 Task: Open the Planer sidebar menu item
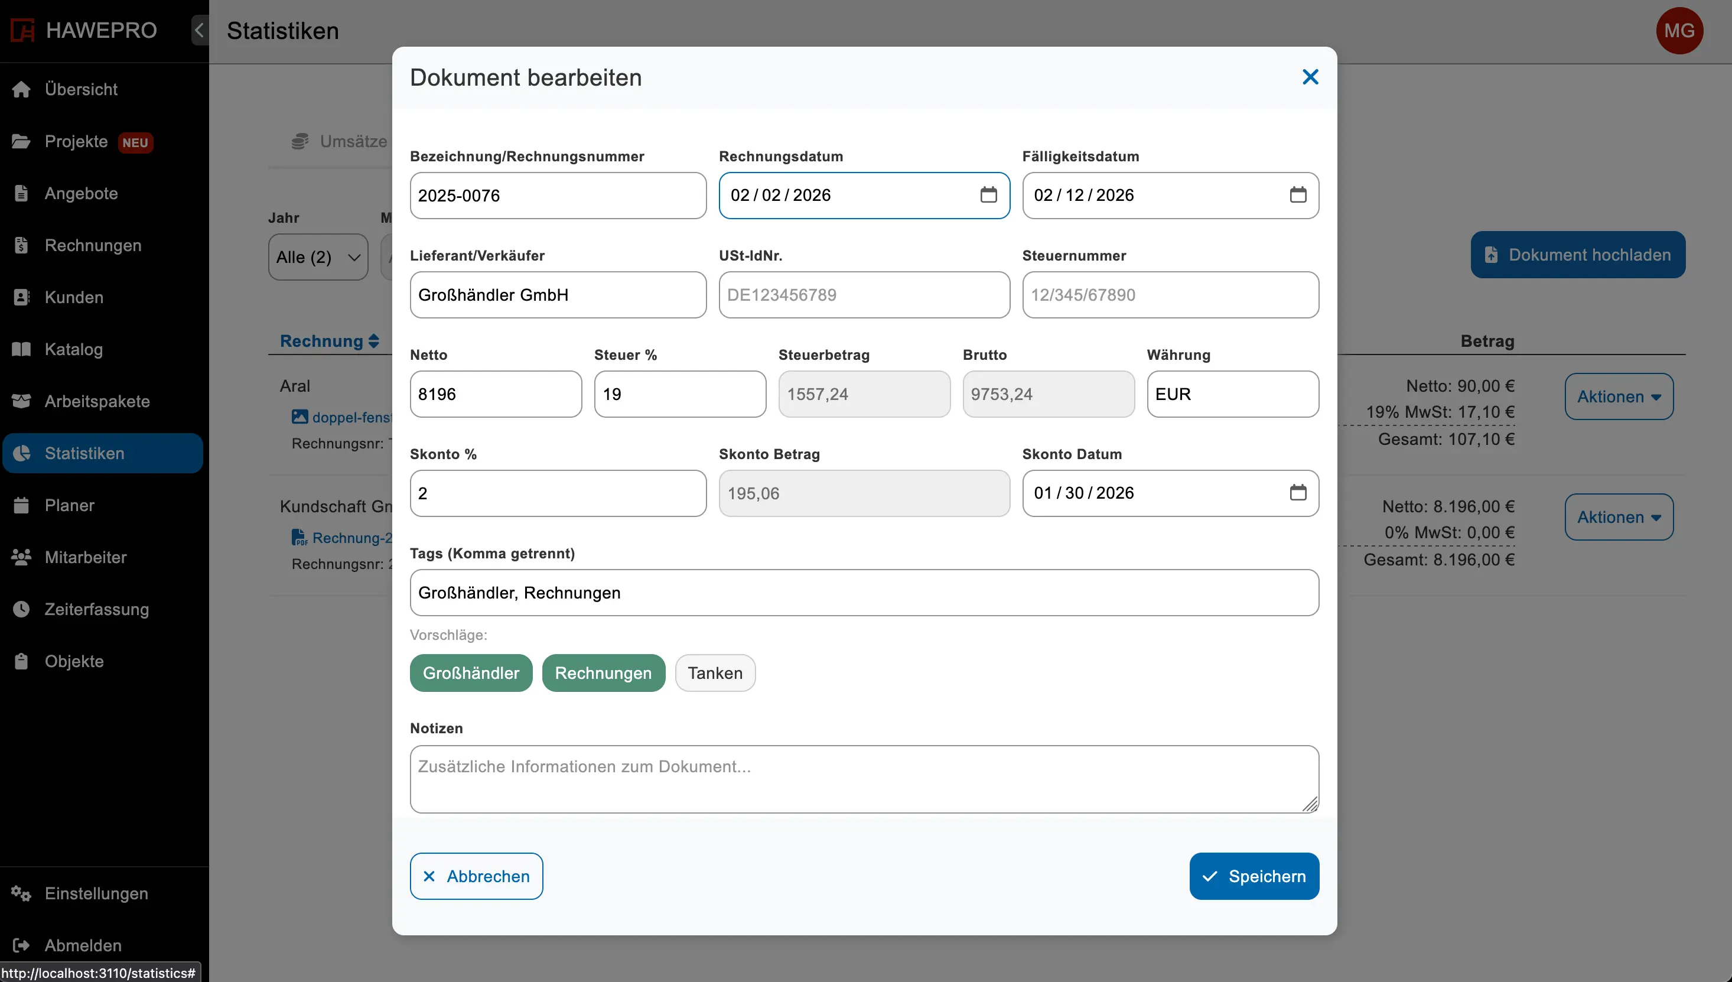pyautogui.click(x=70, y=505)
